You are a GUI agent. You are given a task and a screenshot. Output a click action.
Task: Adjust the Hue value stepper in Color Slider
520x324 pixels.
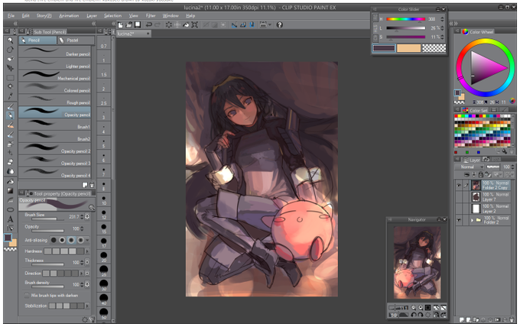coord(442,19)
